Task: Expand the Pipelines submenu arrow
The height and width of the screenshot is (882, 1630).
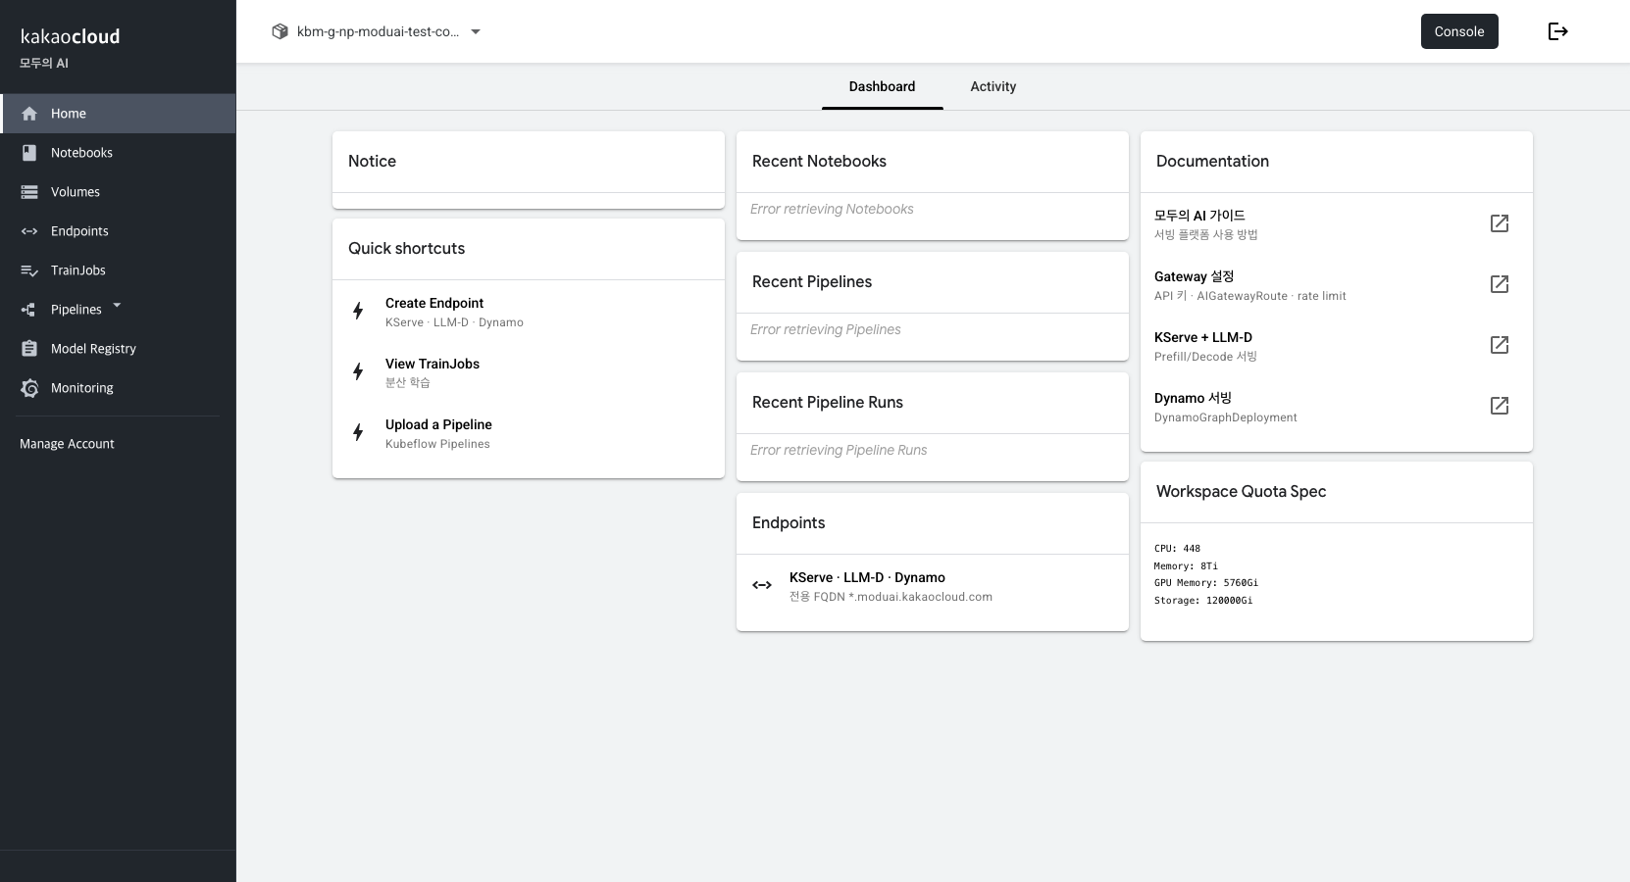Action: (117, 306)
